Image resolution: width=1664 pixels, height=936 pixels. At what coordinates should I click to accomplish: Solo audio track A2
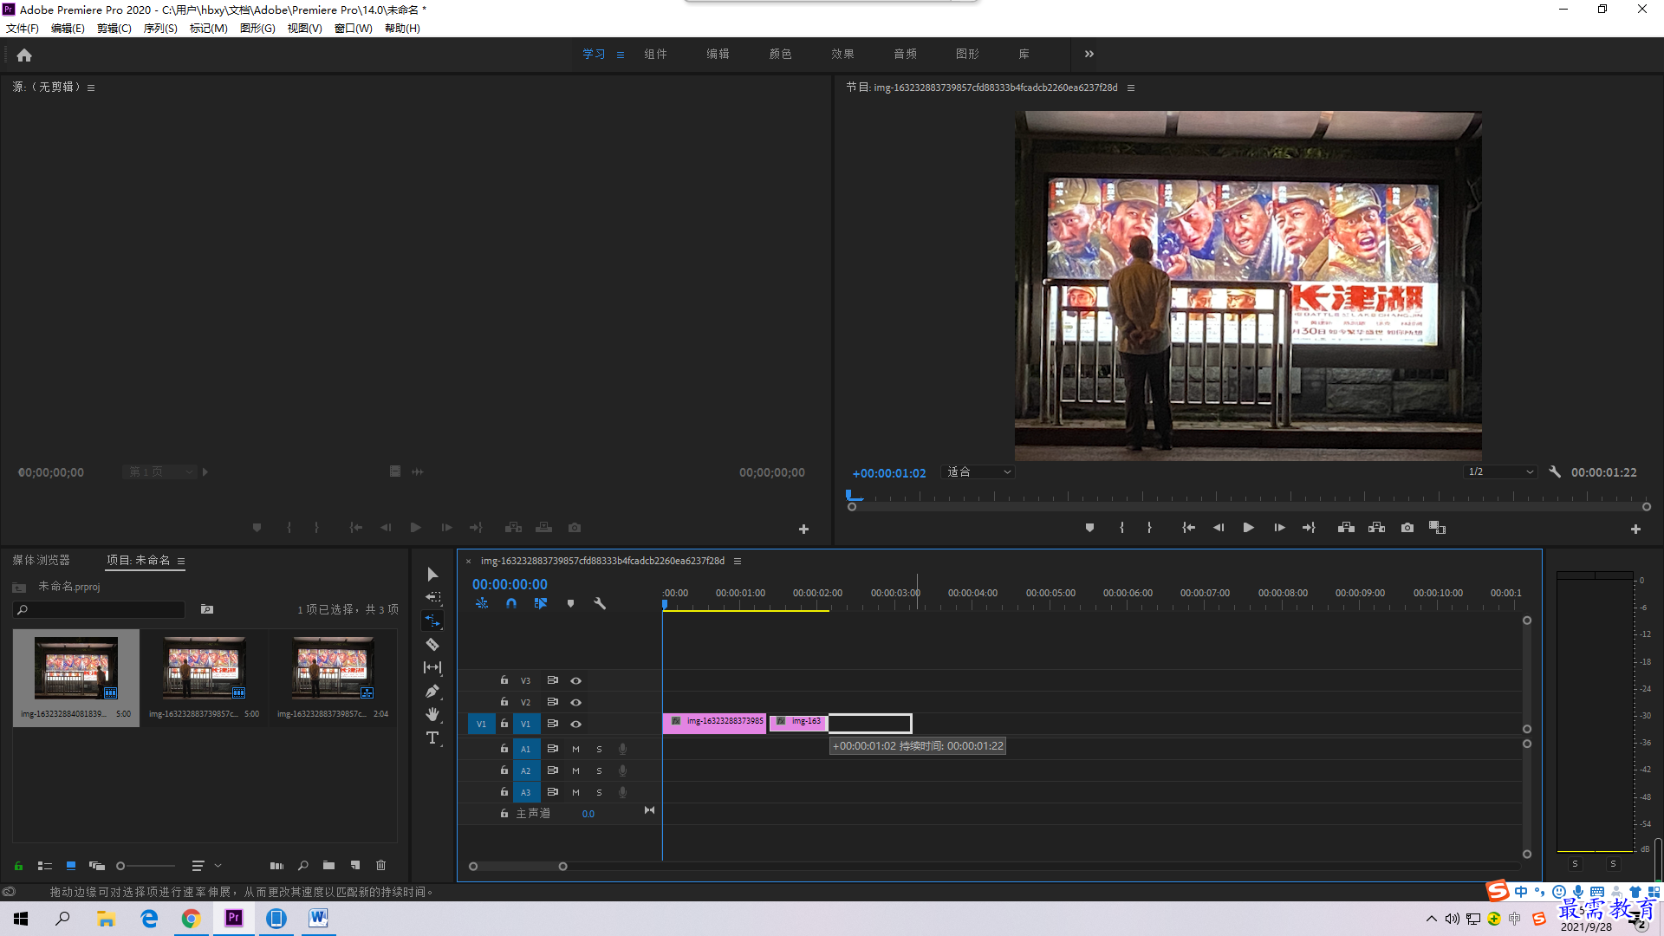(x=599, y=770)
